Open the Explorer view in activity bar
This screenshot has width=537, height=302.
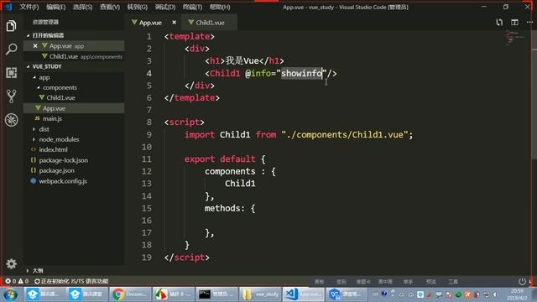click(11, 26)
